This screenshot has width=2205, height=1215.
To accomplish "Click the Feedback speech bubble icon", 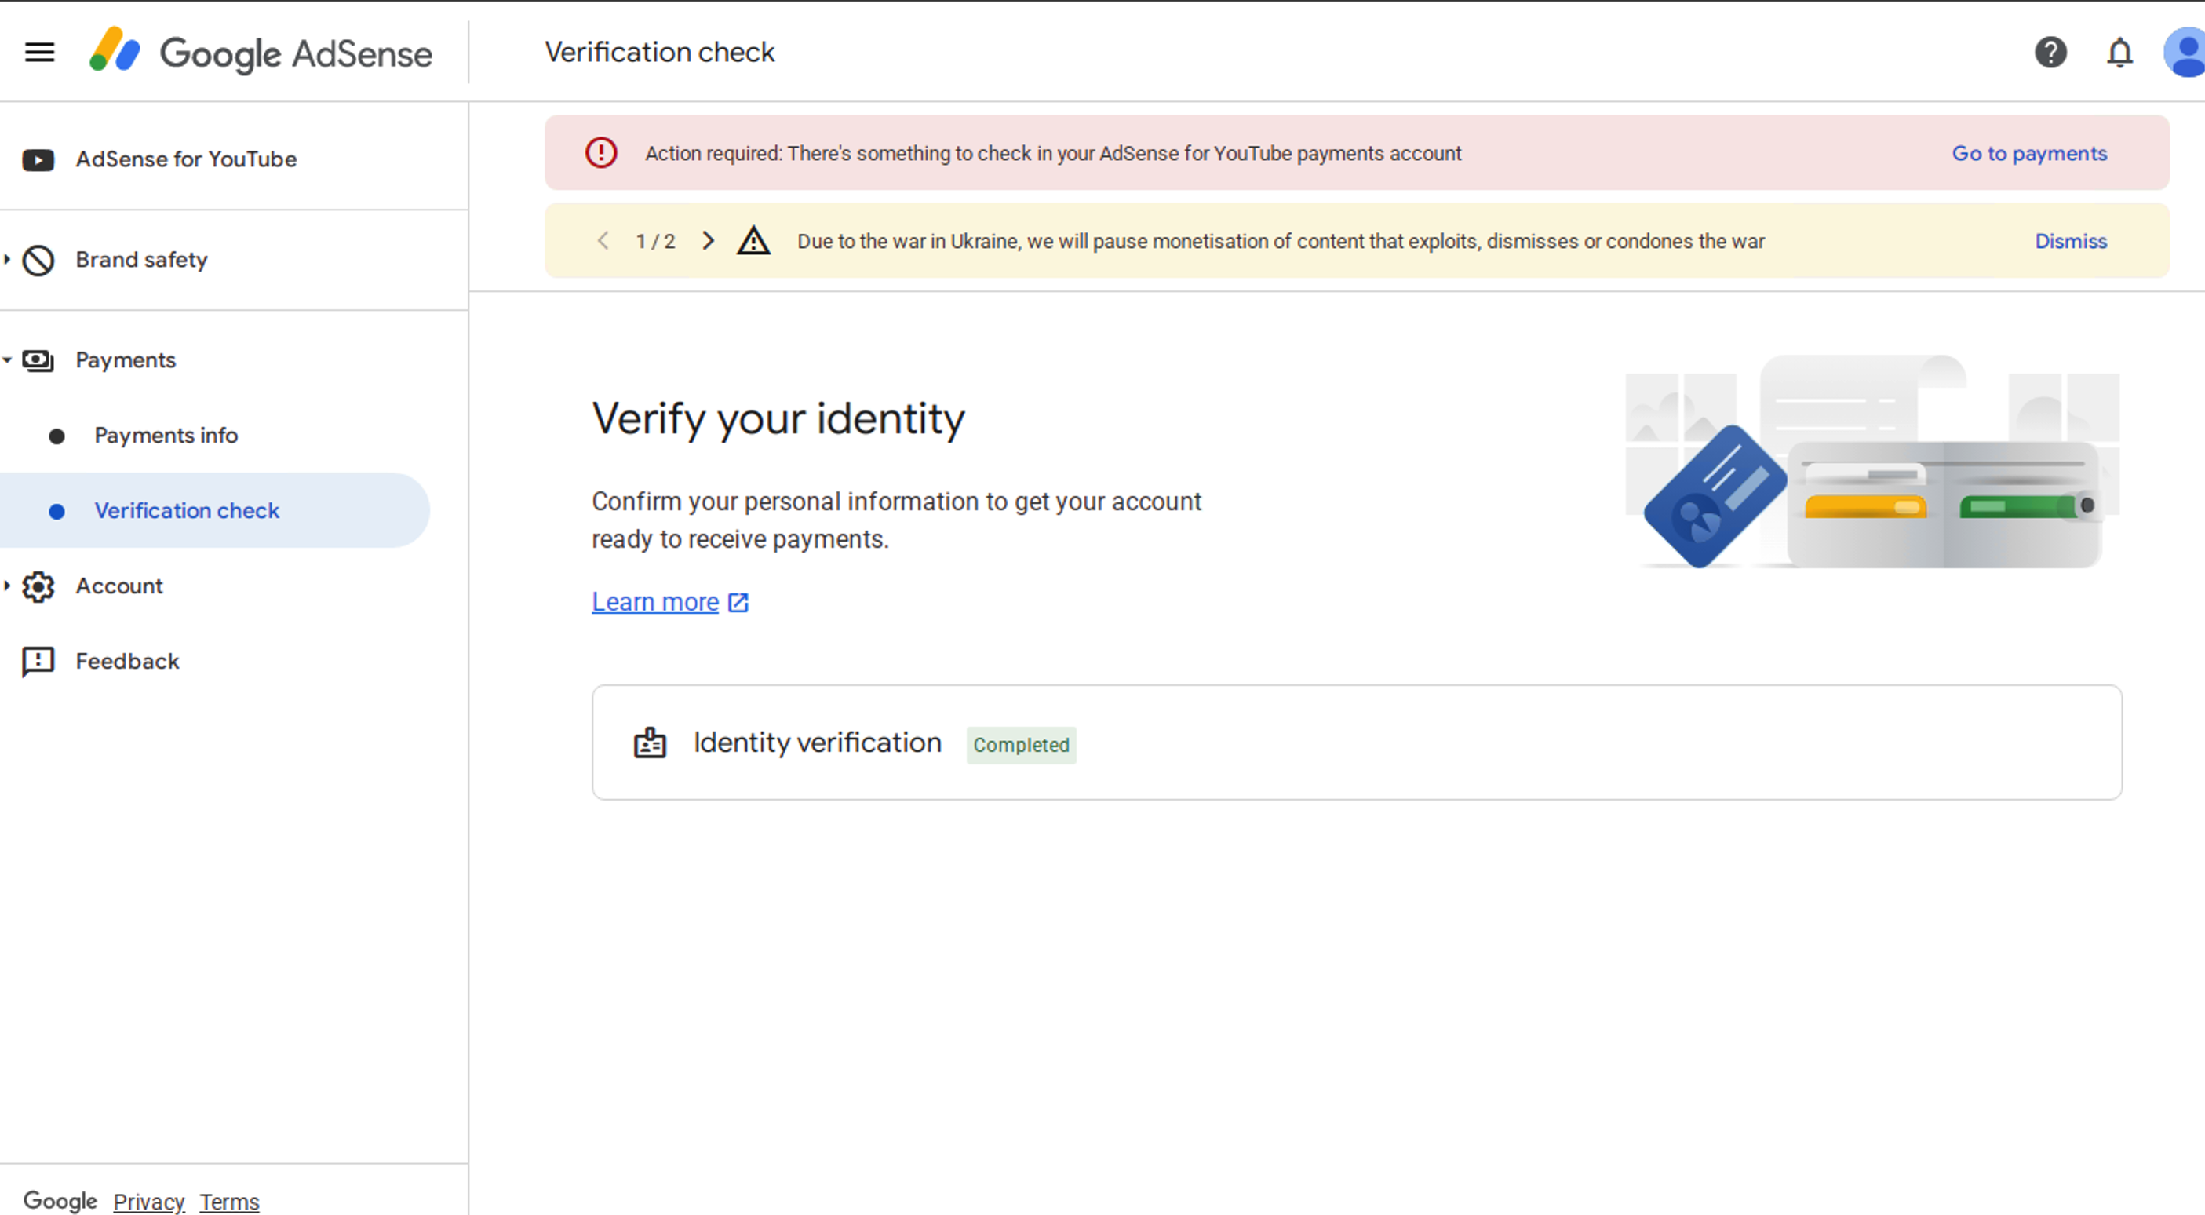I will click(38, 662).
